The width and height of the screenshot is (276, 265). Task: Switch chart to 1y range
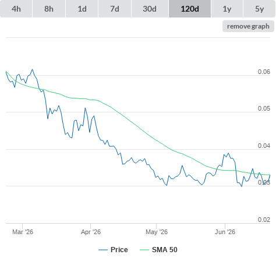pos(227,9)
